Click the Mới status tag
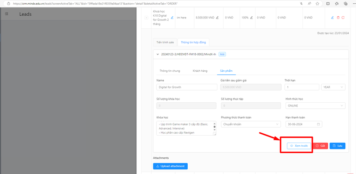This screenshot has height=174, width=356. coord(222,55)
